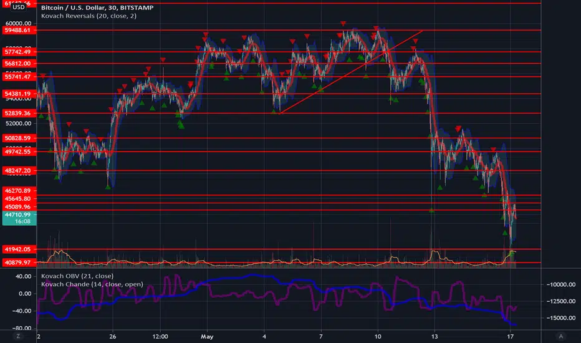The height and width of the screenshot is (343, 581).
Task: Click the 48247.20 price level label
Action: pos(19,171)
